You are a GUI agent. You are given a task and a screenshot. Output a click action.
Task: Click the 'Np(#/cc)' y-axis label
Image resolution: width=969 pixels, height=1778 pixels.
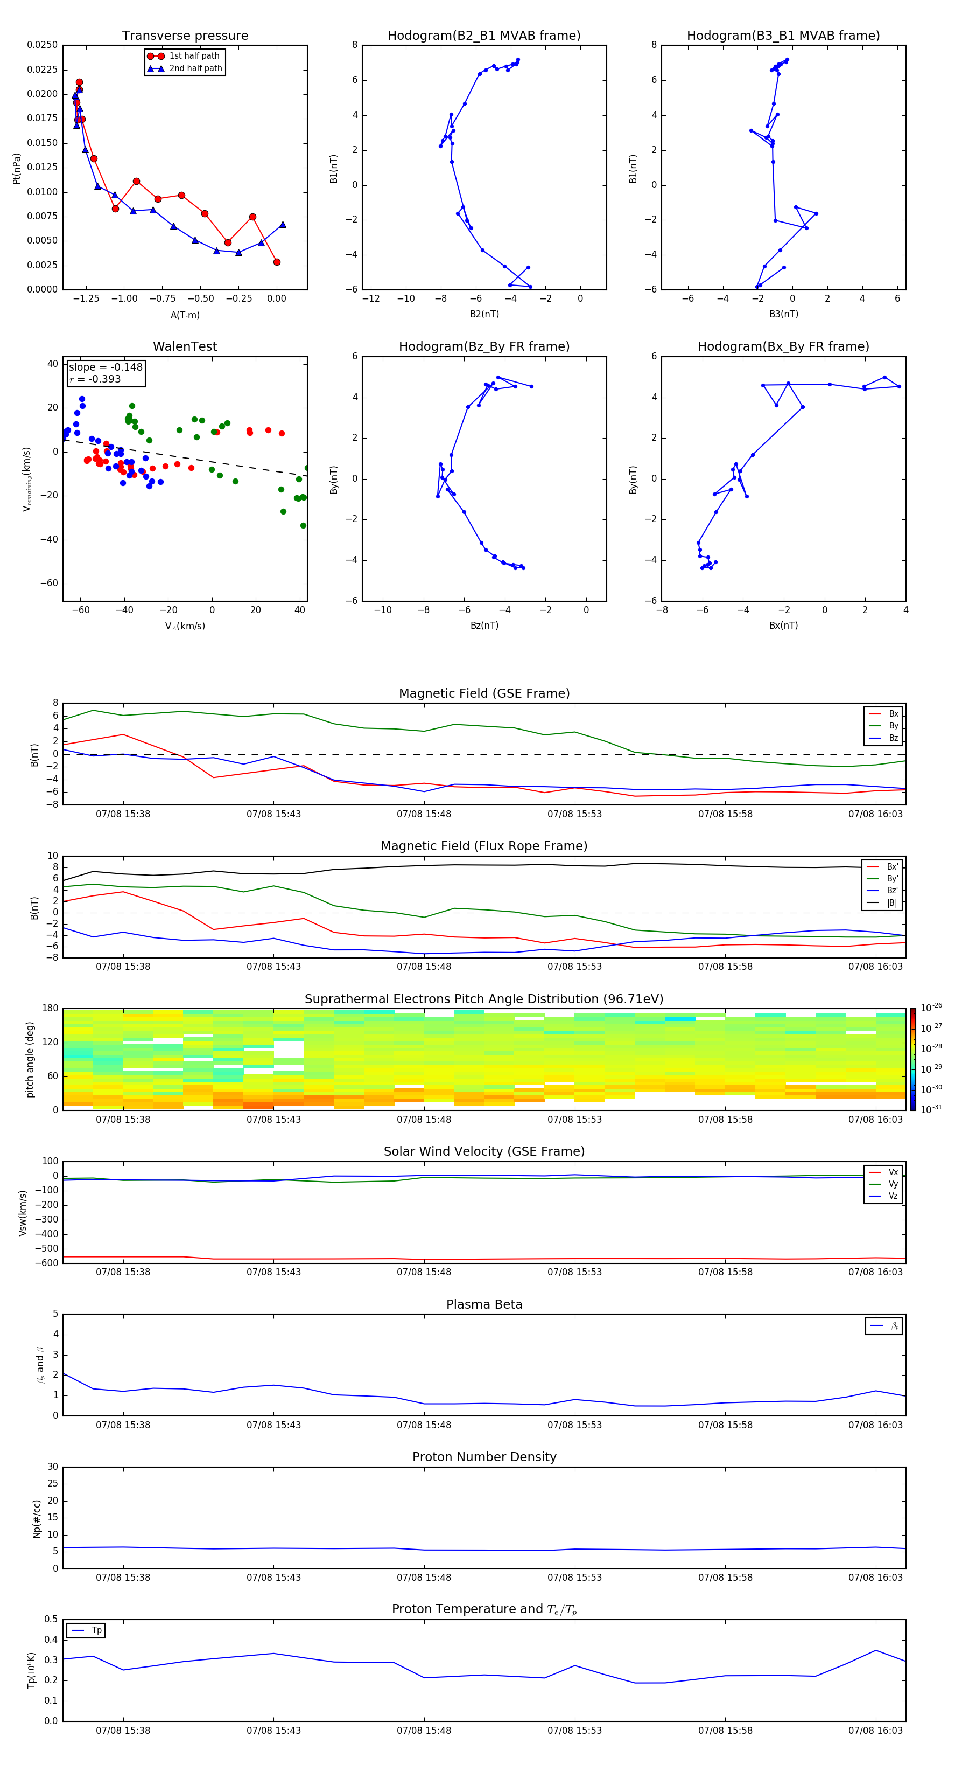[37, 1518]
